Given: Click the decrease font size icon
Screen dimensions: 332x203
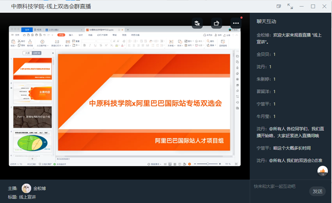Looking at the screenshot, I should pos(118,41).
